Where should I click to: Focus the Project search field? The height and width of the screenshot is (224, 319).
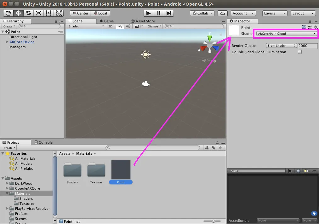click(x=153, y=148)
